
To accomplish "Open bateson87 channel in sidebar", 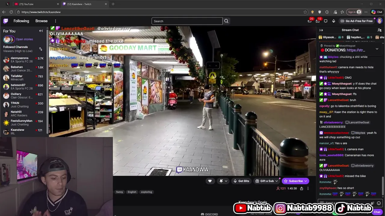I will pos(23,87).
